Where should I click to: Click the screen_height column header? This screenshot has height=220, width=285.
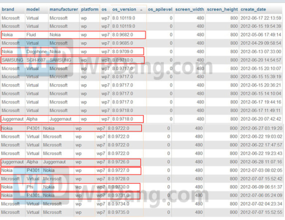222,10
